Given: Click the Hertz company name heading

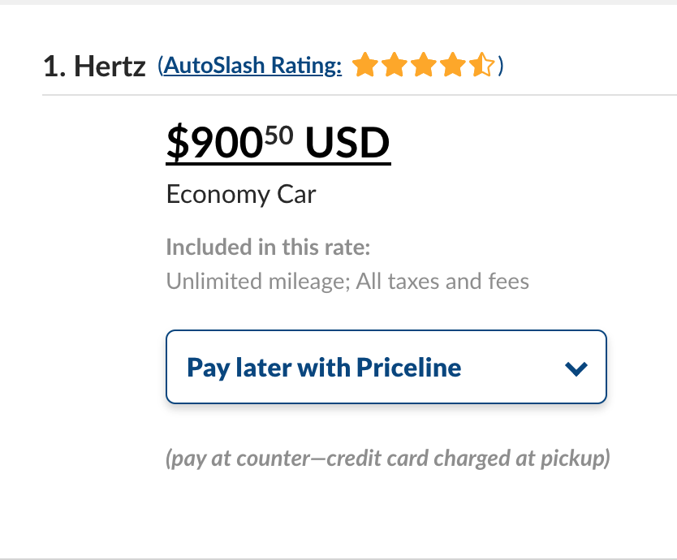Looking at the screenshot, I should click(x=110, y=67).
